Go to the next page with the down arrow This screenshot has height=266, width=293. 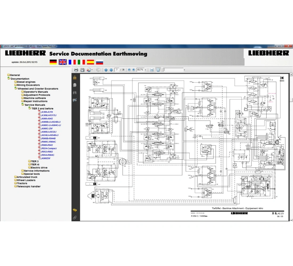(111, 70)
